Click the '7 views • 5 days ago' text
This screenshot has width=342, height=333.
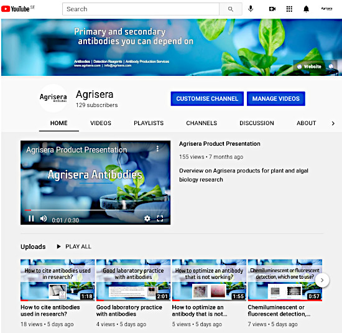tap(272, 324)
